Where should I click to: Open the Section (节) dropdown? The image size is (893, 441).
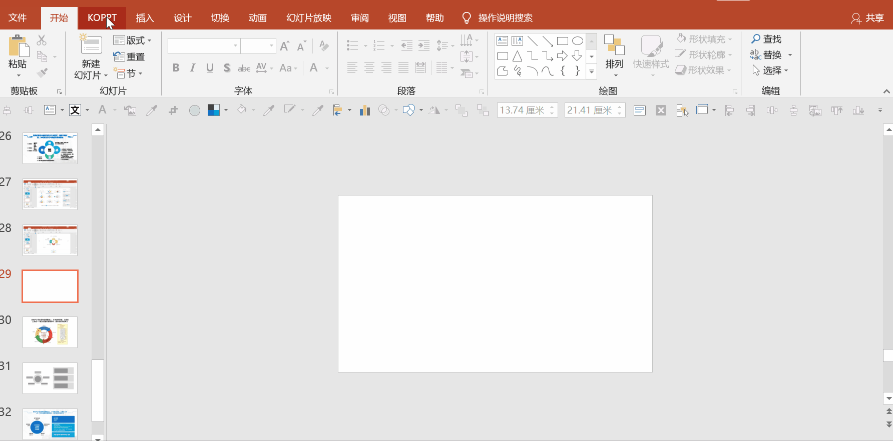click(128, 73)
